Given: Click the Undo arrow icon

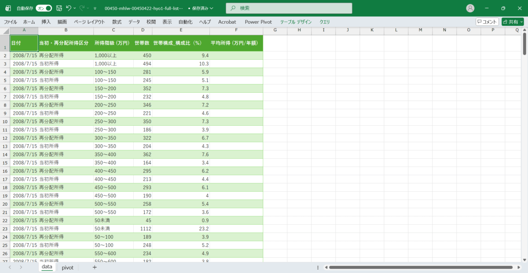Looking at the screenshot, I should [68, 8].
